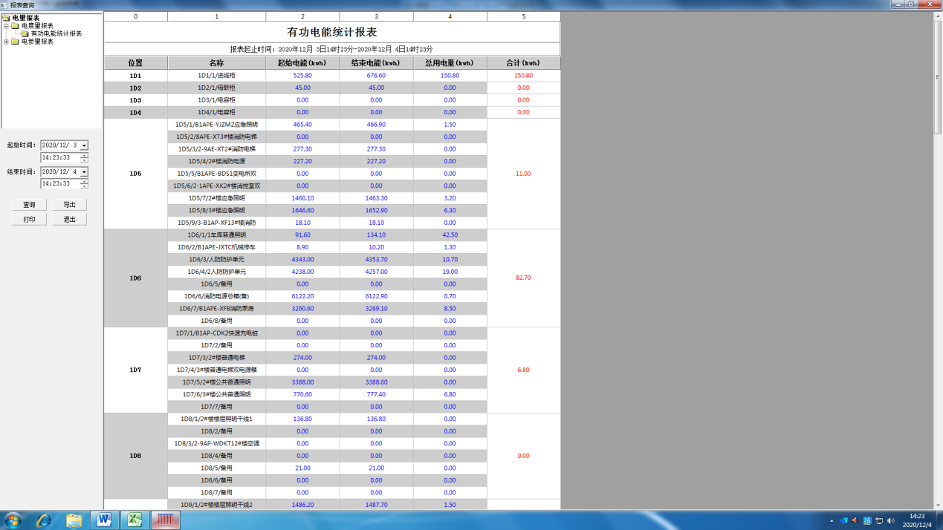
Task: Open Microsoft Word from the taskbar
Action: [104, 520]
